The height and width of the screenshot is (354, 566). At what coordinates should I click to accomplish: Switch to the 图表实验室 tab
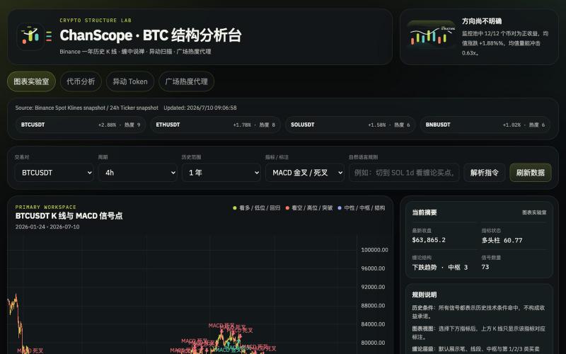[x=31, y=81]
